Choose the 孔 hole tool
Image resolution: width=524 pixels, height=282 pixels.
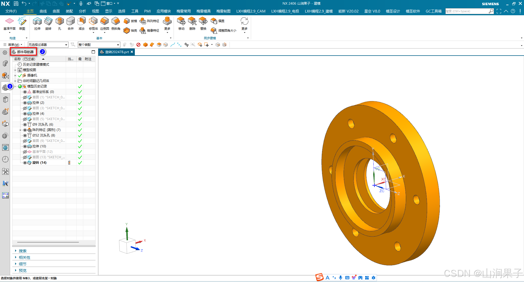pos(59,24)
